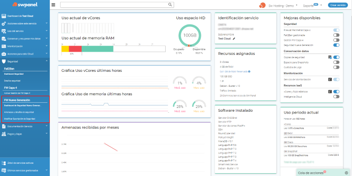Viewport: 352px width, 176px height.
Task: Open Dashboard de Test Cloud icon
Action: pyautogui.click(x=3, y=16)
